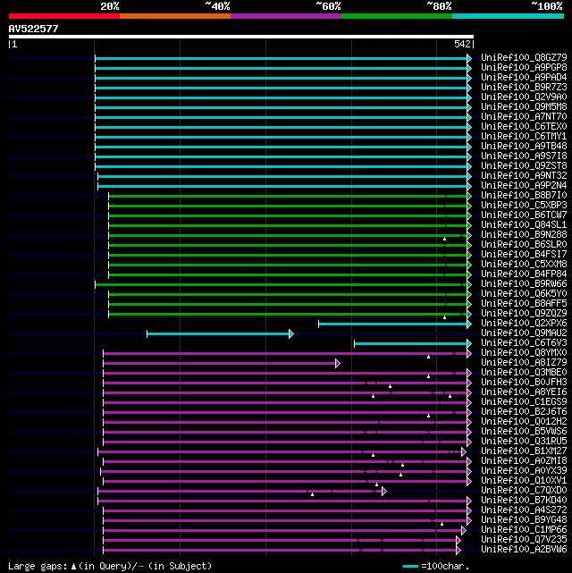Click the UniRef100_C7QXD0 label

[524, 491]
